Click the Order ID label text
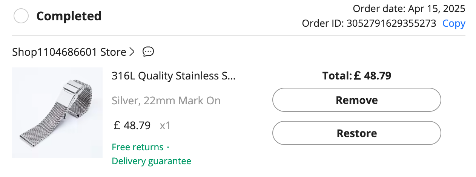This screenshot has height=177, width=476. click(x=323, y=23)
